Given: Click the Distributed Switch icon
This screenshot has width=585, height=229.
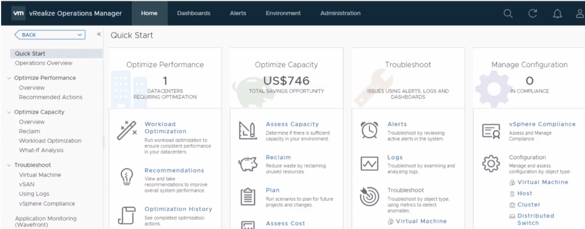Looking at the screenshot, I should [512, 216].
